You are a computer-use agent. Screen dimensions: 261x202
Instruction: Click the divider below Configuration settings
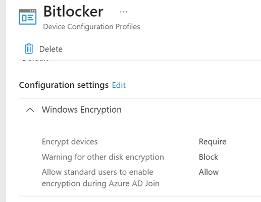click(140, 98)
